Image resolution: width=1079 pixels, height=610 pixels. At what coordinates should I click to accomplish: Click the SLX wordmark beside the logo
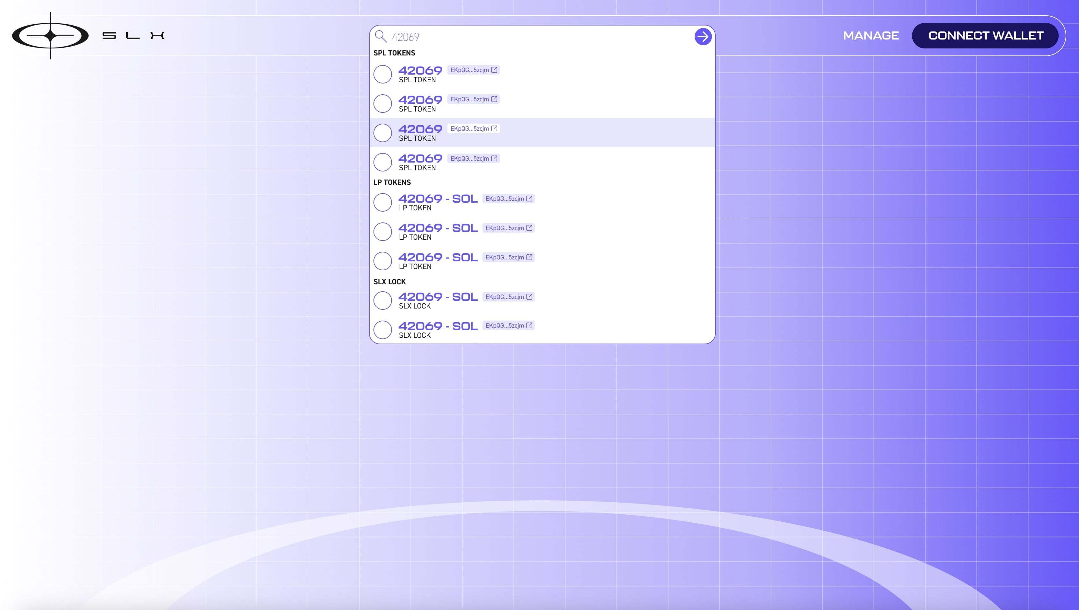133,36
